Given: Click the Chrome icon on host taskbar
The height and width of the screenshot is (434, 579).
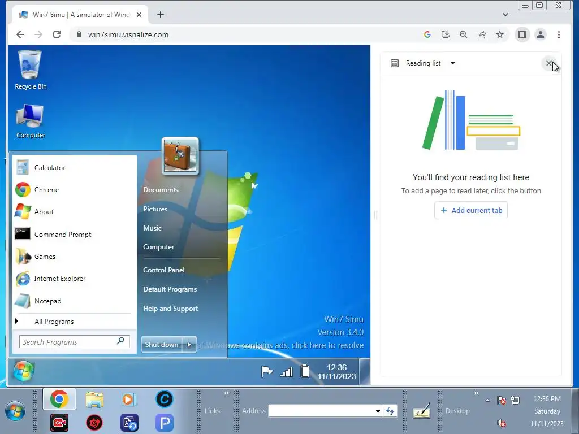Looking at the screenshot, I should 59,399.
